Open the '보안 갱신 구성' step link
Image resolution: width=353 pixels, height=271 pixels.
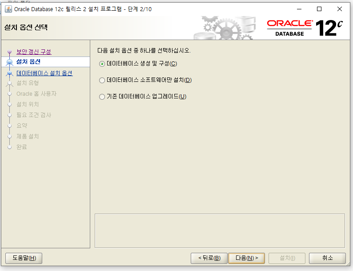[34, 52]
